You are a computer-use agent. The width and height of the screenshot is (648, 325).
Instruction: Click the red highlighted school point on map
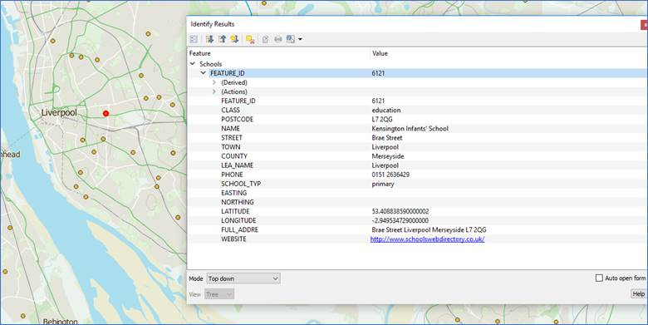coord(106,113)
